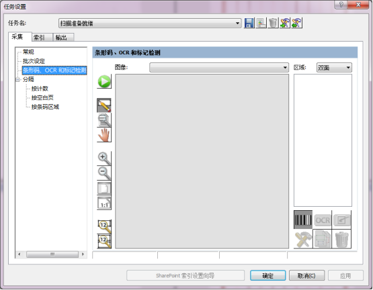This screenshot has height=290, width=373.
Task: Click the barcode zone icon
Action: [303, 220]
